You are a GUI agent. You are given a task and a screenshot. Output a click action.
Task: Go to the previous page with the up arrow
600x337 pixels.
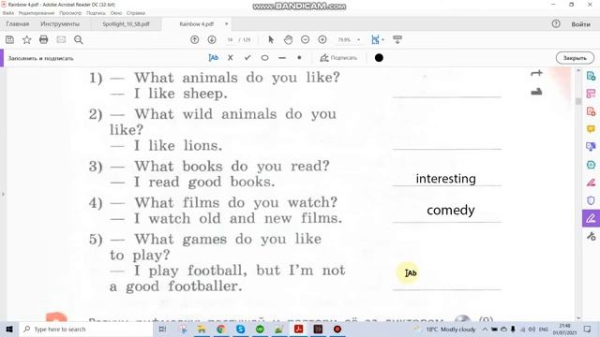point(194,39)
